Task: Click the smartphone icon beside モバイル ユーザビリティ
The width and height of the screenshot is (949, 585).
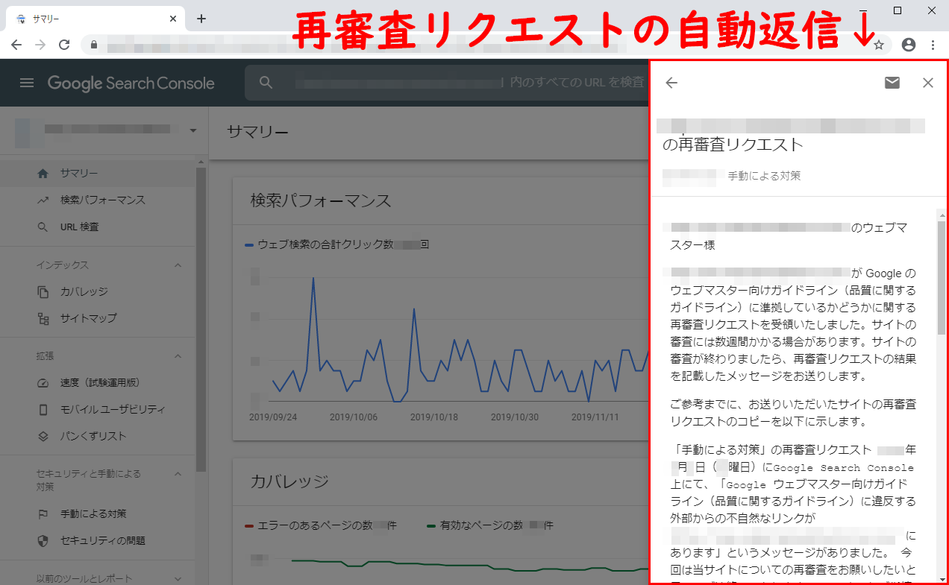Action: coord(43,409)
